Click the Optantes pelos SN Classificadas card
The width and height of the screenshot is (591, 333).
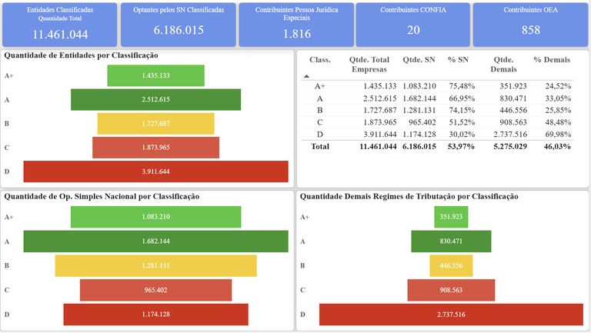coord(179,25)
